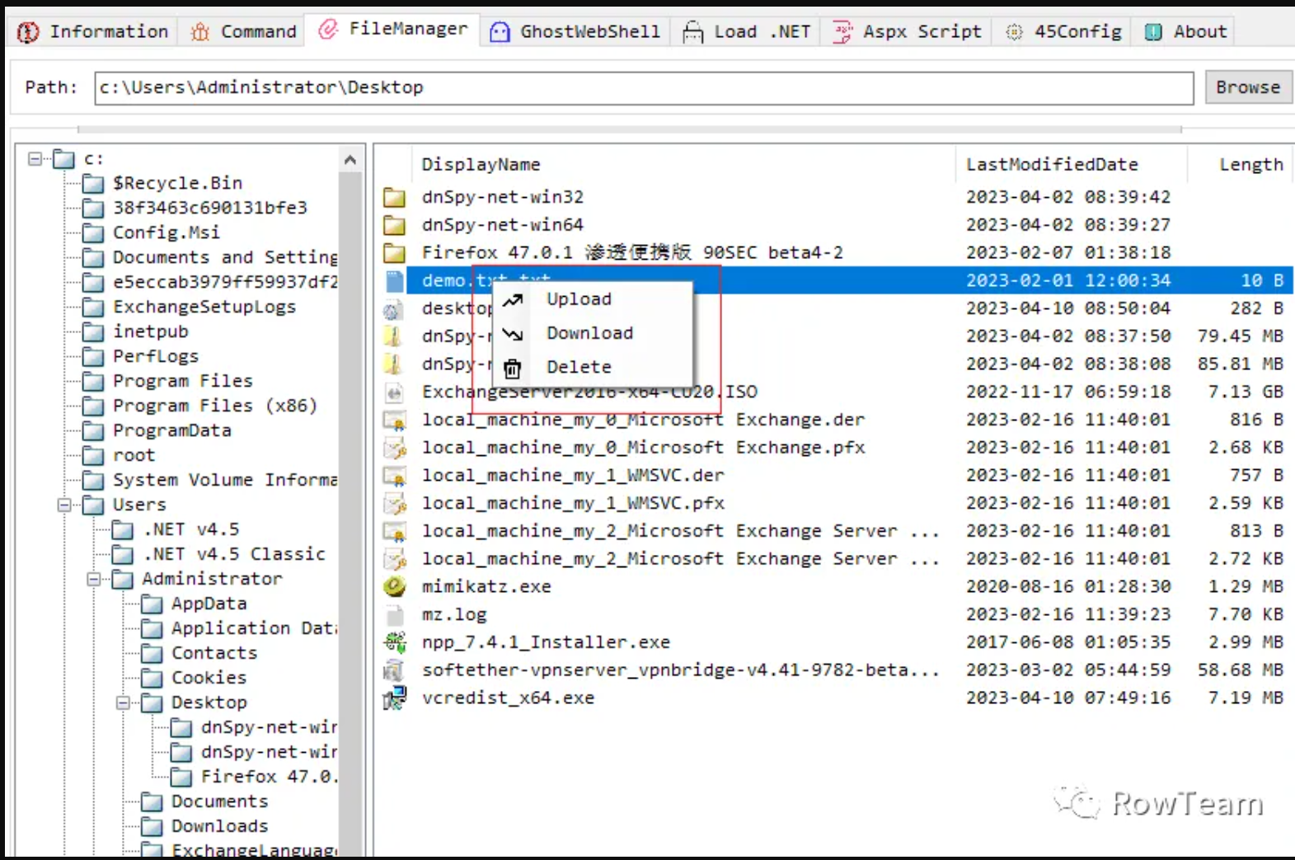
Task: Click the Exchange.der certificate icon for my_0
Action: click(x=395, y=421)
